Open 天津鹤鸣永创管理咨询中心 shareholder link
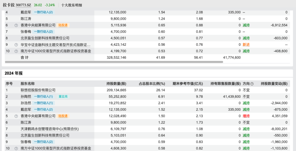 [x=50, y=129]
